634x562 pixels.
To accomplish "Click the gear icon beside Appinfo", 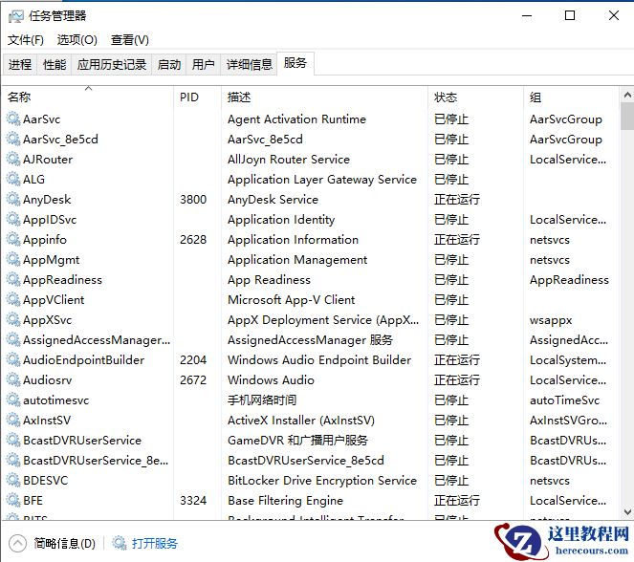I will pyautogui.click(x=13, y=240).
